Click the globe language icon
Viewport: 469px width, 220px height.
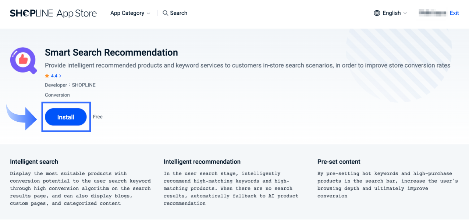(377, 13)
